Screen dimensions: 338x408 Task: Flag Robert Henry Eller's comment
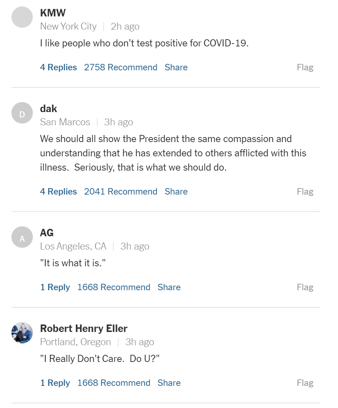(305, 383)
